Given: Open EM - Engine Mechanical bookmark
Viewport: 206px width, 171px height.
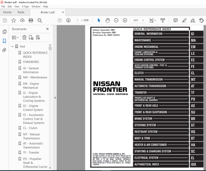Looking at the screenshot, I should tap(31, 85).
